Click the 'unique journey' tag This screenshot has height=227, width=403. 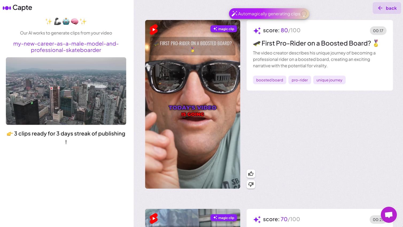pyautogui.click(x=329, y=80)
